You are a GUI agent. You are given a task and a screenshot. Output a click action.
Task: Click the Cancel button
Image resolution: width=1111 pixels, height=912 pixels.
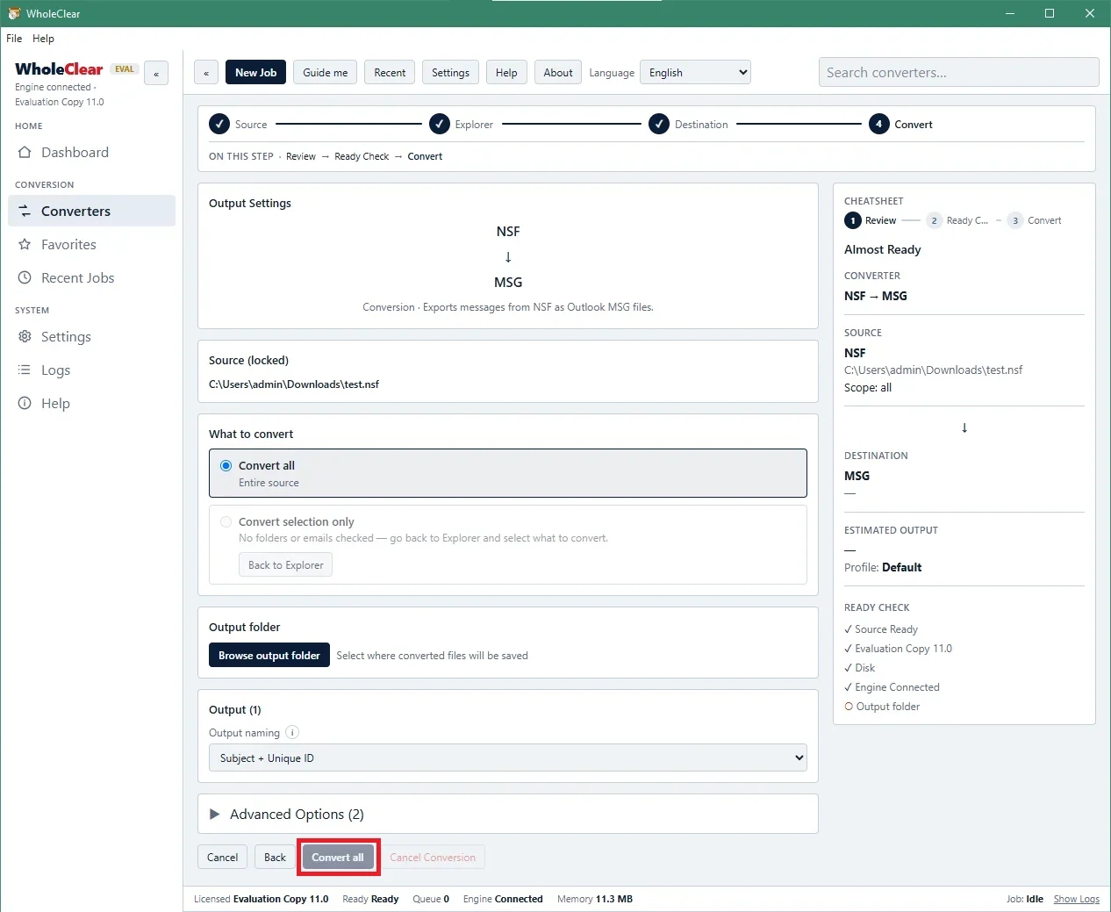[x=222, y=858]
